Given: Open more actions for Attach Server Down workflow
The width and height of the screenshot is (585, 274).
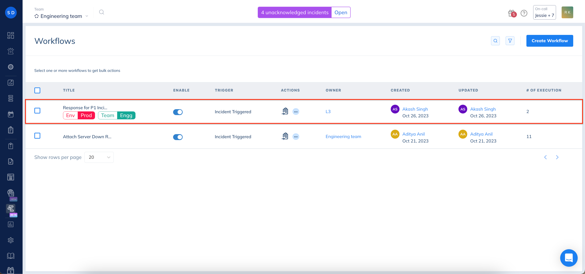Looking at the screenshot, I should point(296,137).
